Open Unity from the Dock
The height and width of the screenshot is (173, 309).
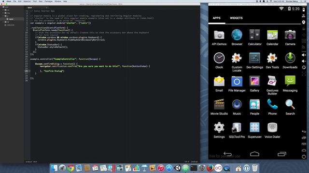coord(177,168)
